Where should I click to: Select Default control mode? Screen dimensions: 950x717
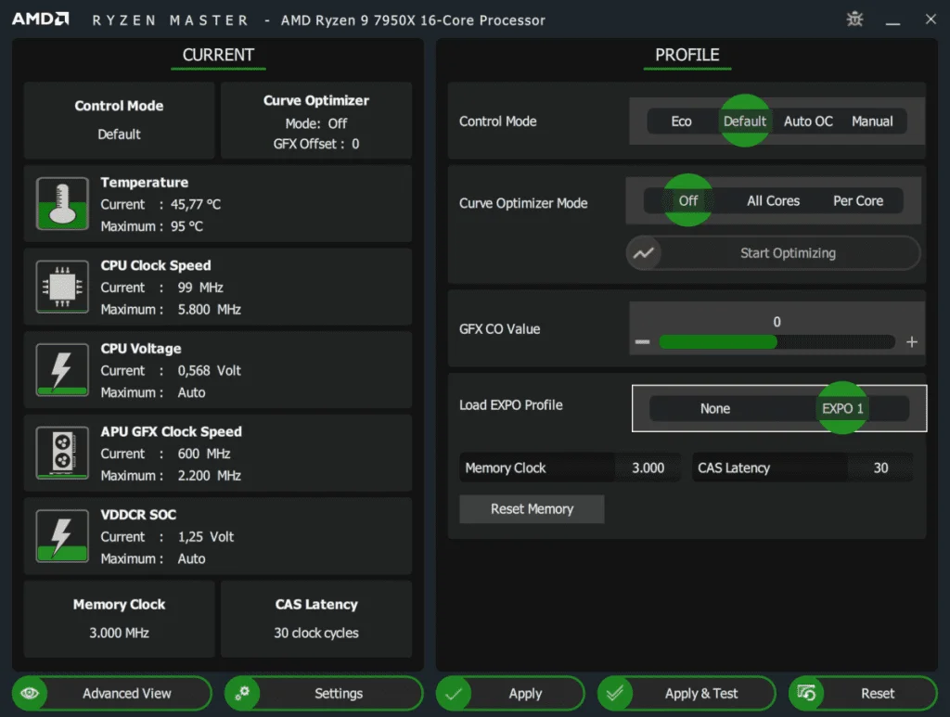tap(745, 122)
